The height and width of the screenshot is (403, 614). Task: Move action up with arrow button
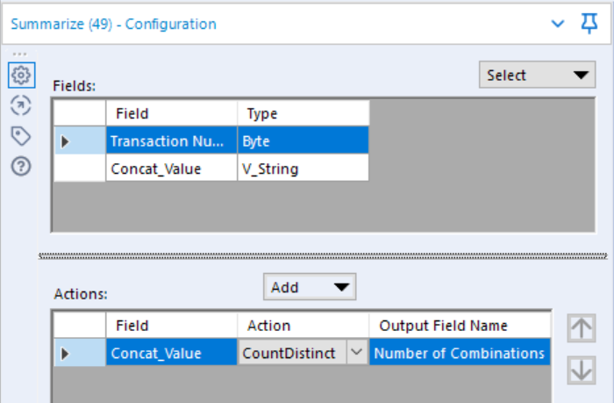pyautogui.click(x=582, y=328)
